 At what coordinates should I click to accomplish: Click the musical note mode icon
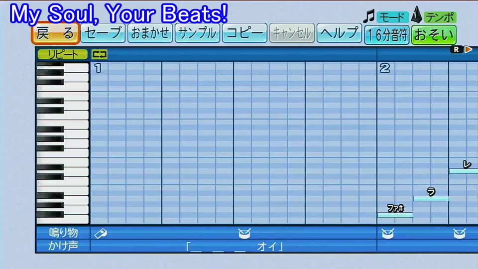pyautogui.click(x=369, y=16)
